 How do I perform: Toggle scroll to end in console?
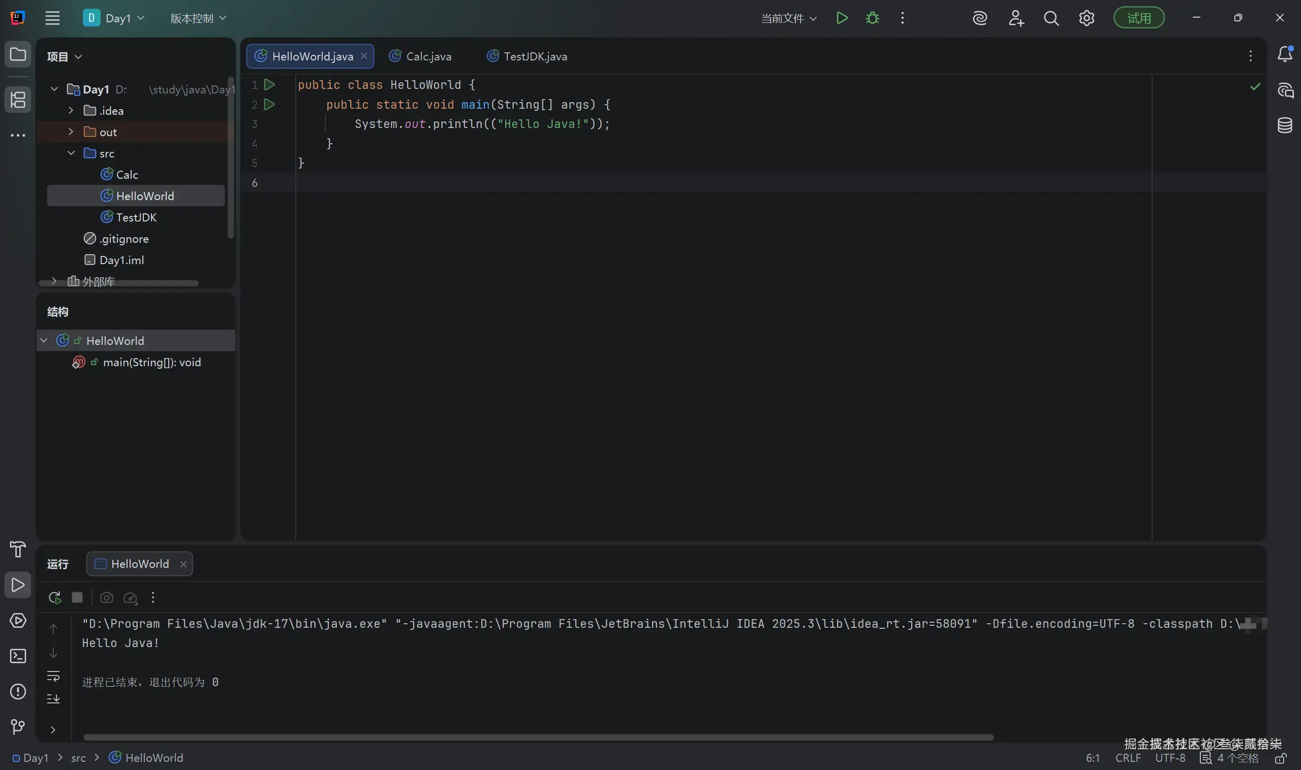tap(53, 699)
